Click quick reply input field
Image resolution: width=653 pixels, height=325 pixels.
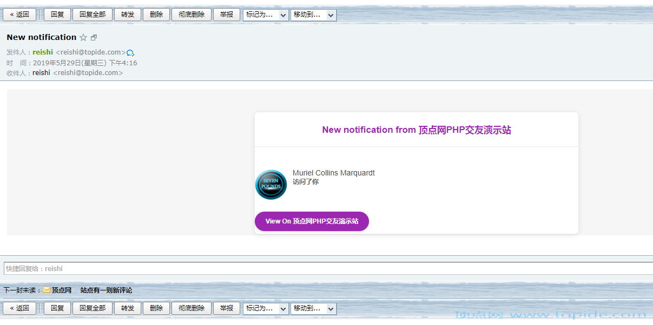[x=325, y=268]
